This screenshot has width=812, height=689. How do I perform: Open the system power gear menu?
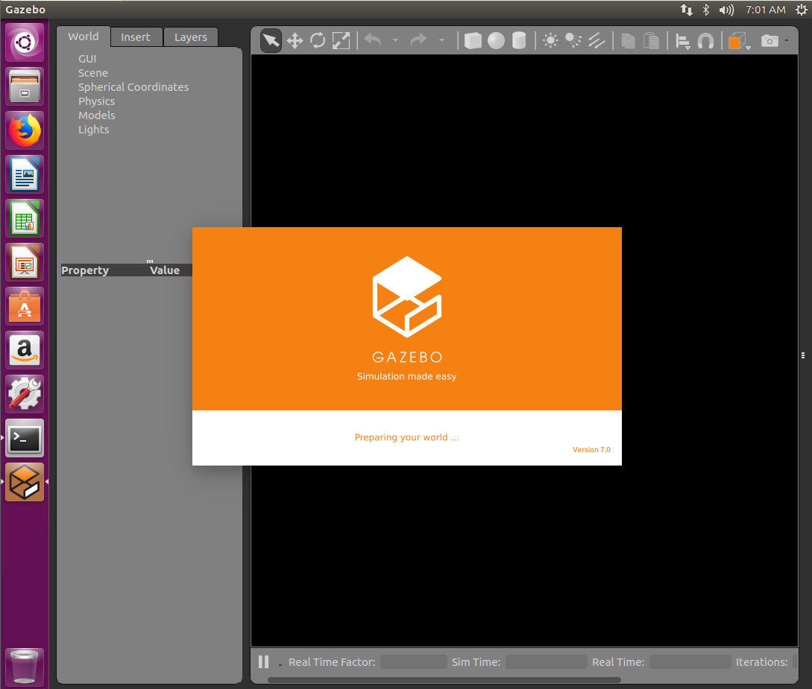click(801, 10)
